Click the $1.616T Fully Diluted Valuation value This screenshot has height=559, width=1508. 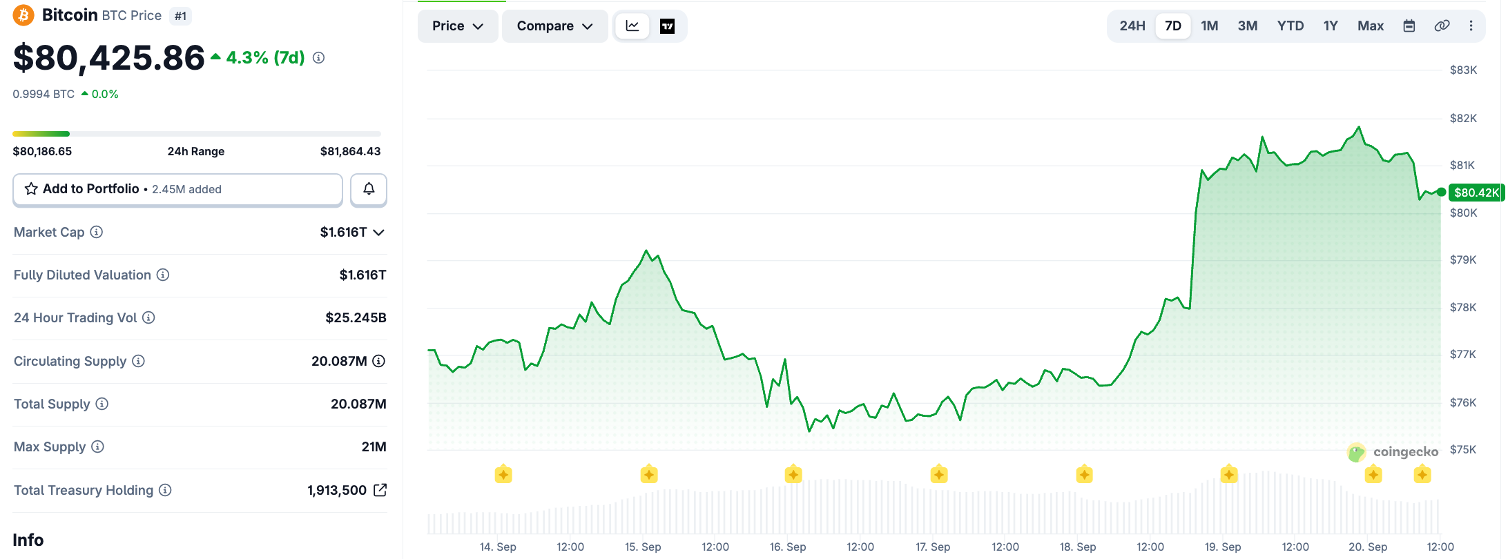(362, 275)
